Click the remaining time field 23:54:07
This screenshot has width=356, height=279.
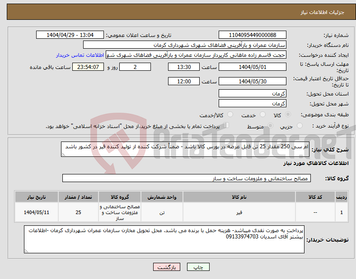[x=88, y=67]
